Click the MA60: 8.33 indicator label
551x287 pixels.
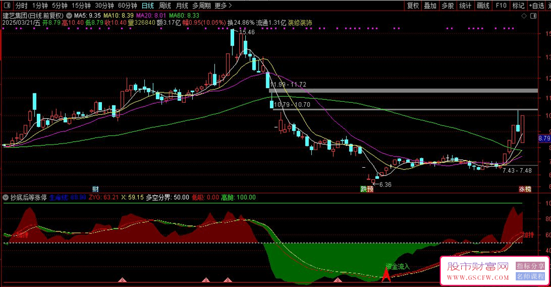pyautogui.click(x=184, y=16)
